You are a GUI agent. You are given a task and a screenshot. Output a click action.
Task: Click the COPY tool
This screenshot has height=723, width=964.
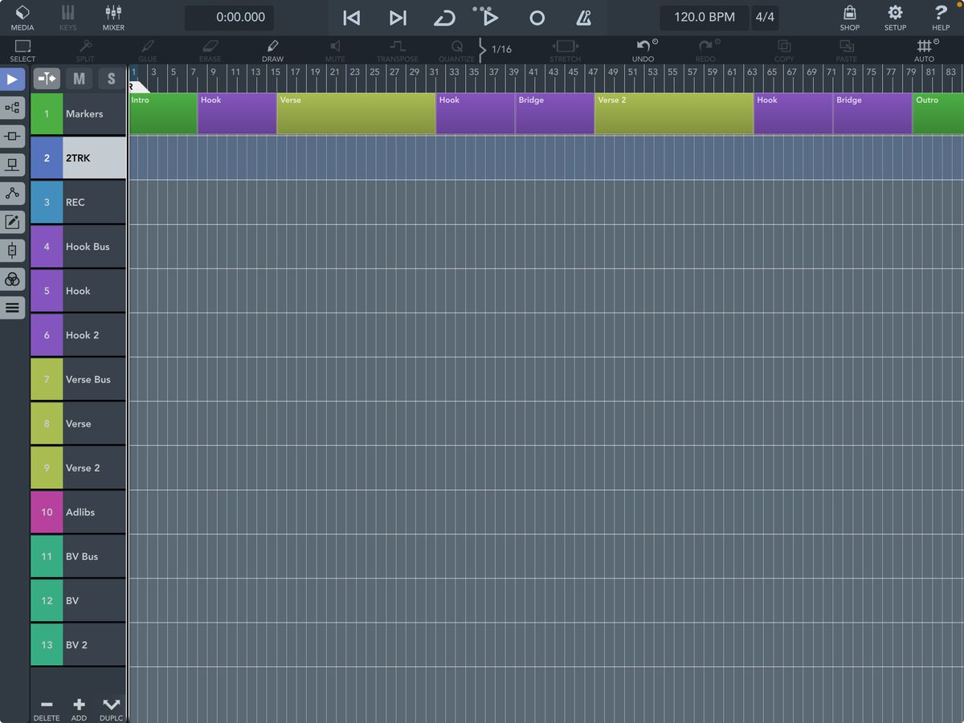point(784,51)
